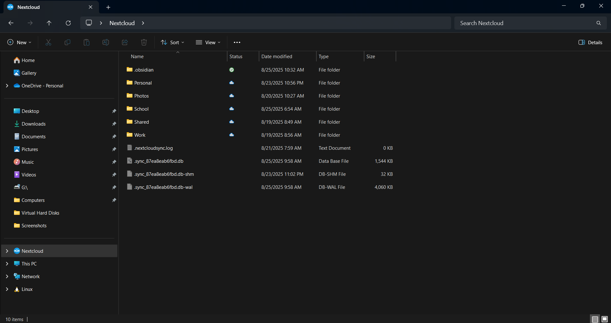The image size is (611, 323).
Task: Sort files by the Date modified column
Action: [277, 56]
